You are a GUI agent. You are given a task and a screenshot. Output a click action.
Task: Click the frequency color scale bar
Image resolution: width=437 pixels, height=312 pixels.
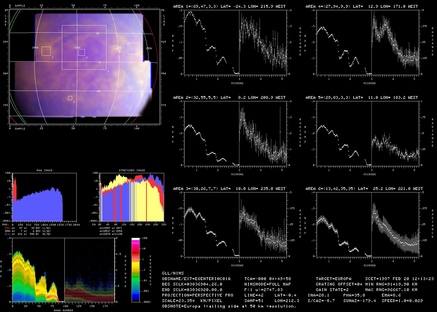136,270
